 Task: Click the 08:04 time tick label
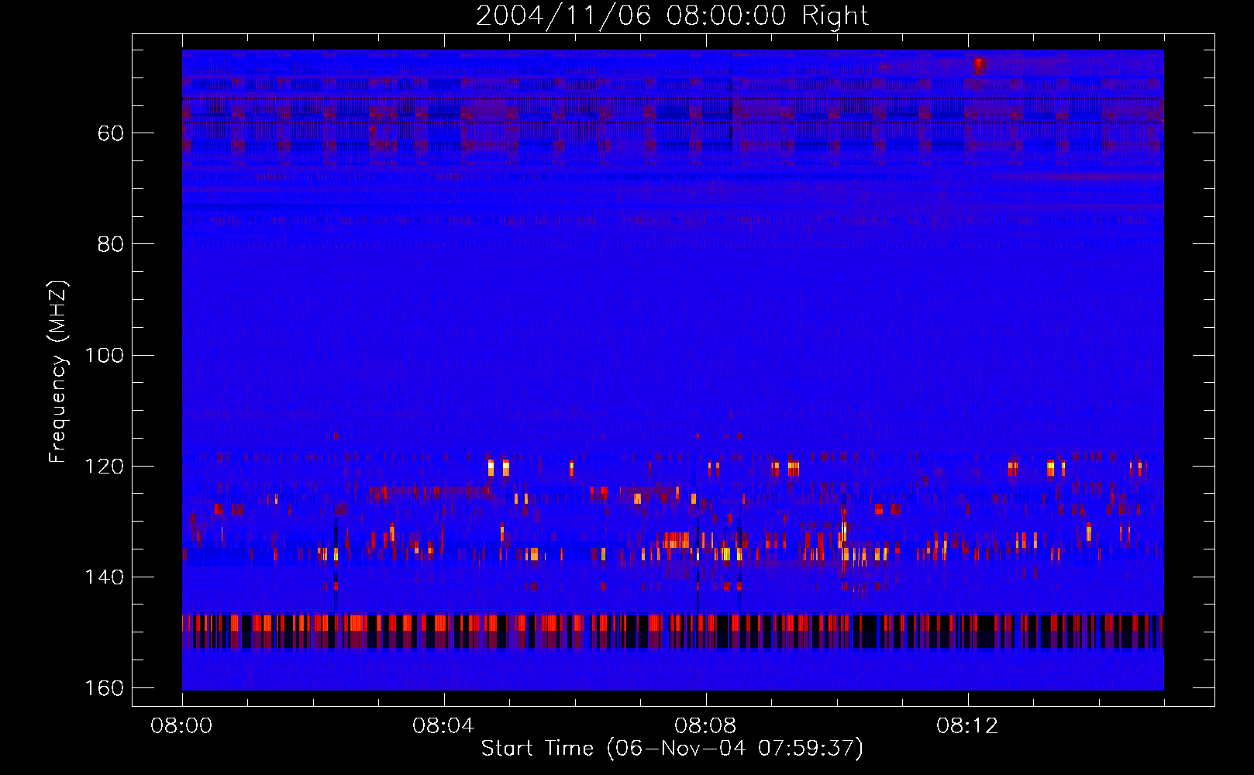coord(444,726)
